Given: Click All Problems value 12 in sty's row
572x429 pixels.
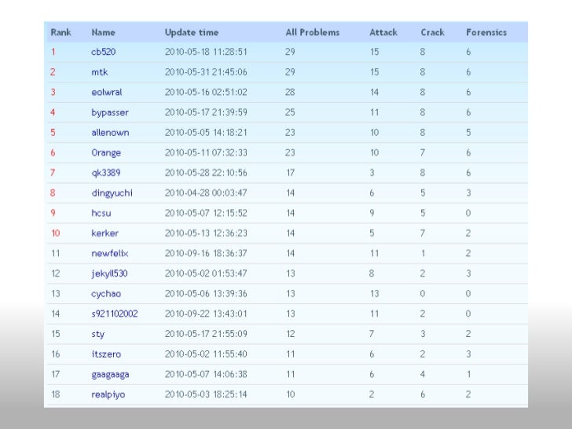Looking at the screenshot, I should click(291, 334).
